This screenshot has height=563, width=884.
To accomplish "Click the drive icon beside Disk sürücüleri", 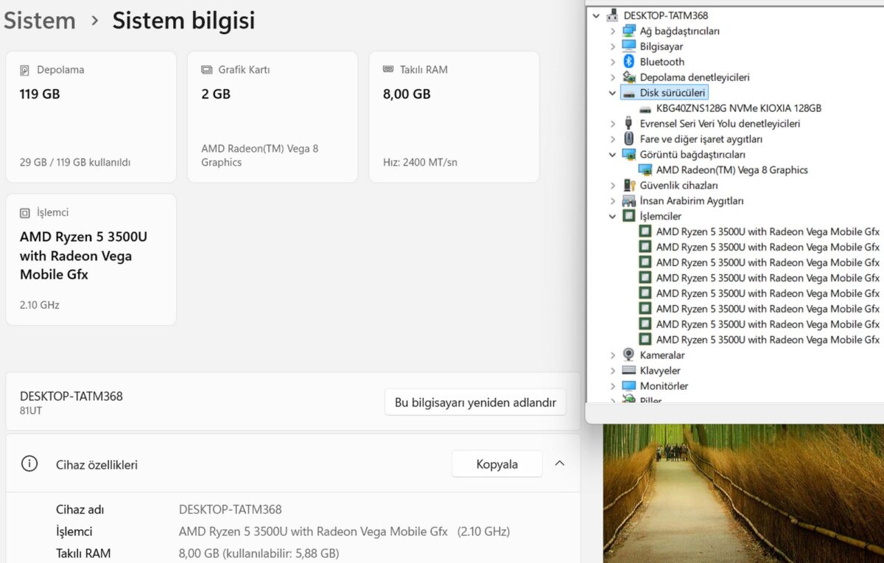I will [x=628, y=93].
